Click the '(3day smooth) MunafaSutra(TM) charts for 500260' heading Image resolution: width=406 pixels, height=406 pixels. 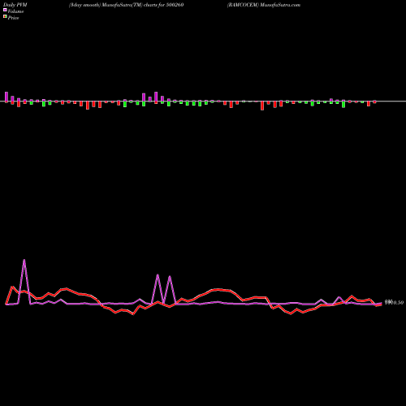coord(126,5)
